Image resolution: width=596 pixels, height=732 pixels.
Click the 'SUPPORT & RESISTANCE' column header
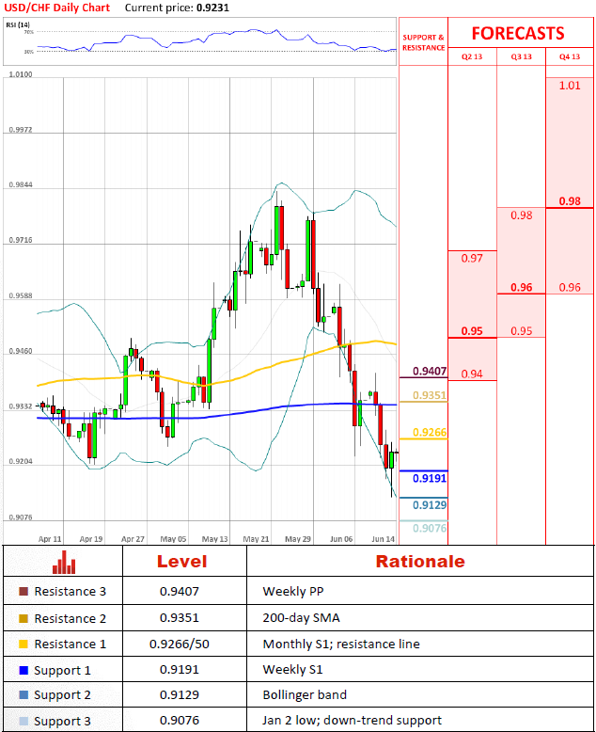[423, 42]
